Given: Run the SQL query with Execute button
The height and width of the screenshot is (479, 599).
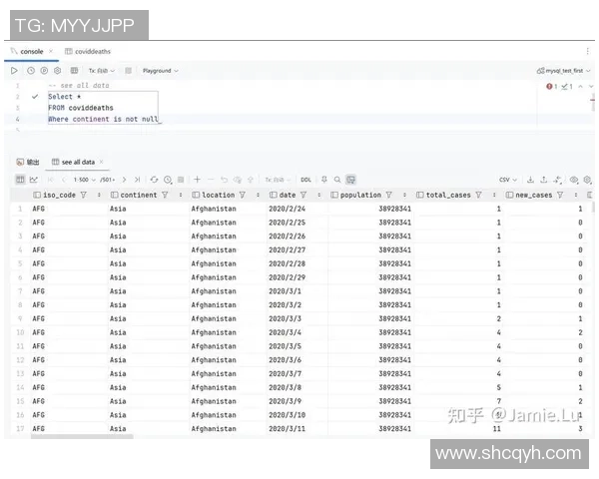Looking at the screenshot, I should [14, 71].
